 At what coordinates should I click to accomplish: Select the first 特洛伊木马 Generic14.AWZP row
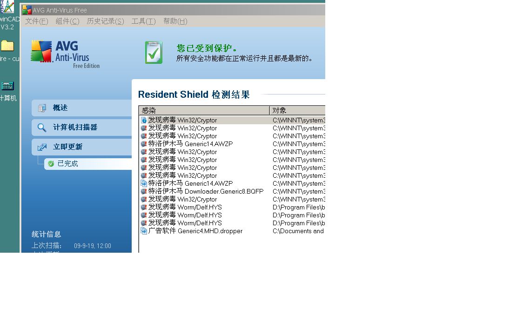(233, 144)
